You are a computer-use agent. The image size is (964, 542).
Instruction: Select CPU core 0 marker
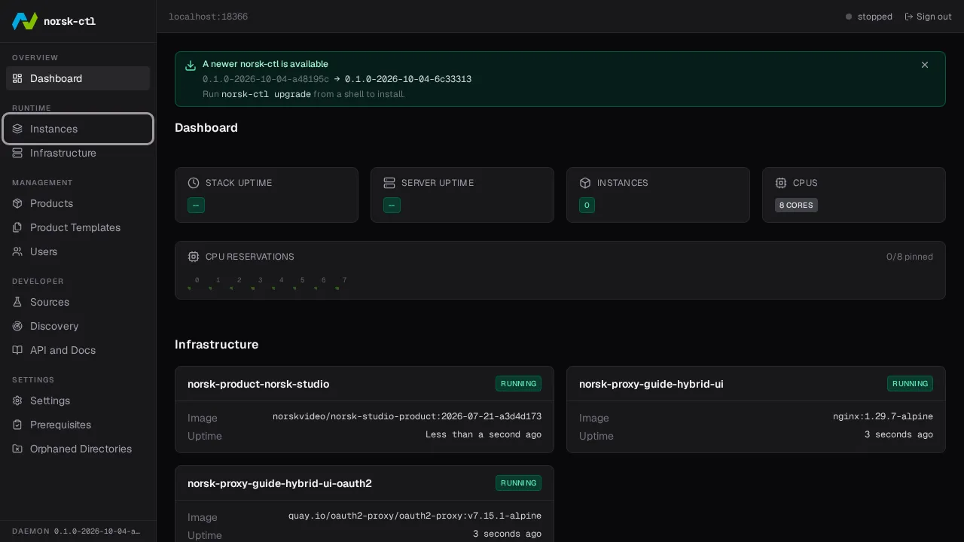coord(189,288)
